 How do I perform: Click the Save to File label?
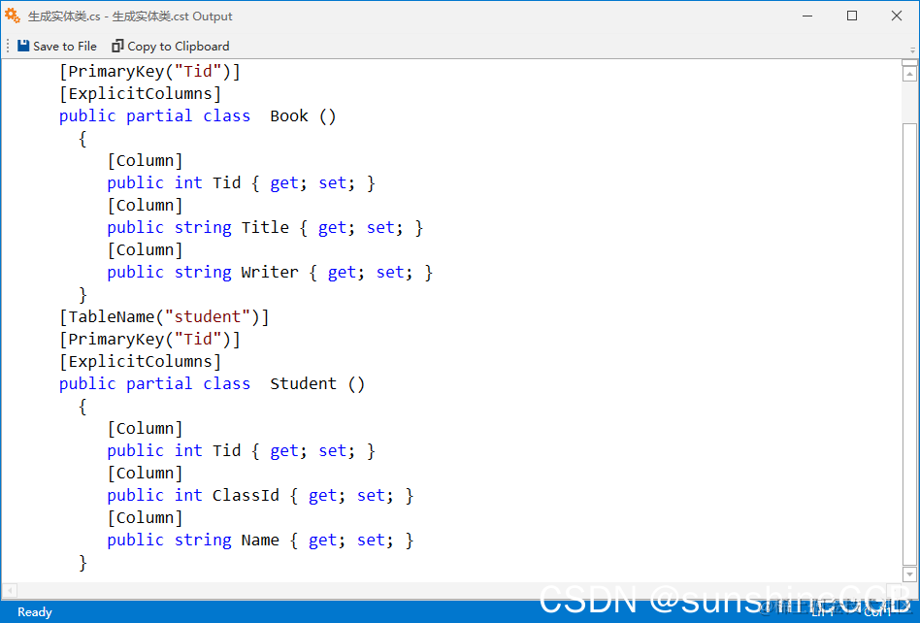65,47
